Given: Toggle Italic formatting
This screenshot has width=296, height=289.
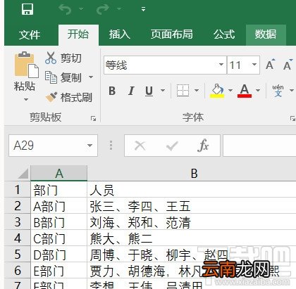Looking at the screenshot, I should point(131,91).
